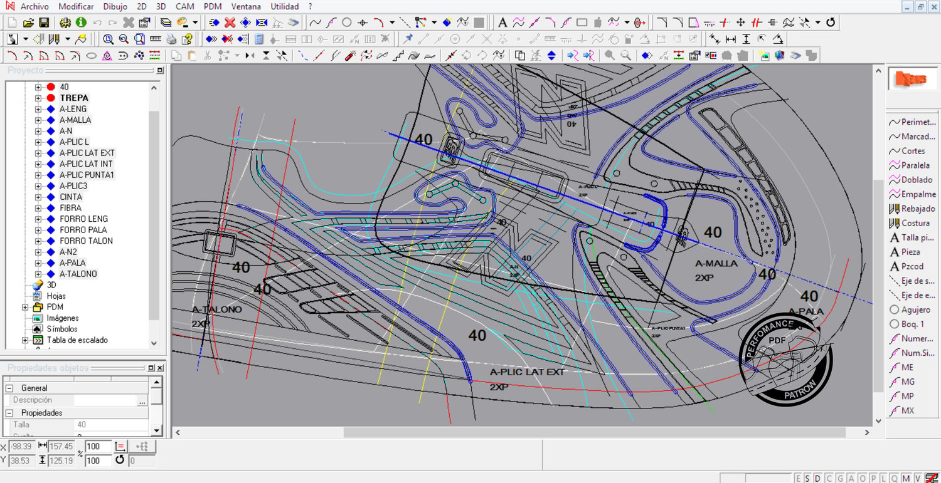Open the color palette dropdown arrow
This screenshot has height=483, width=941.
click(195, 23)
